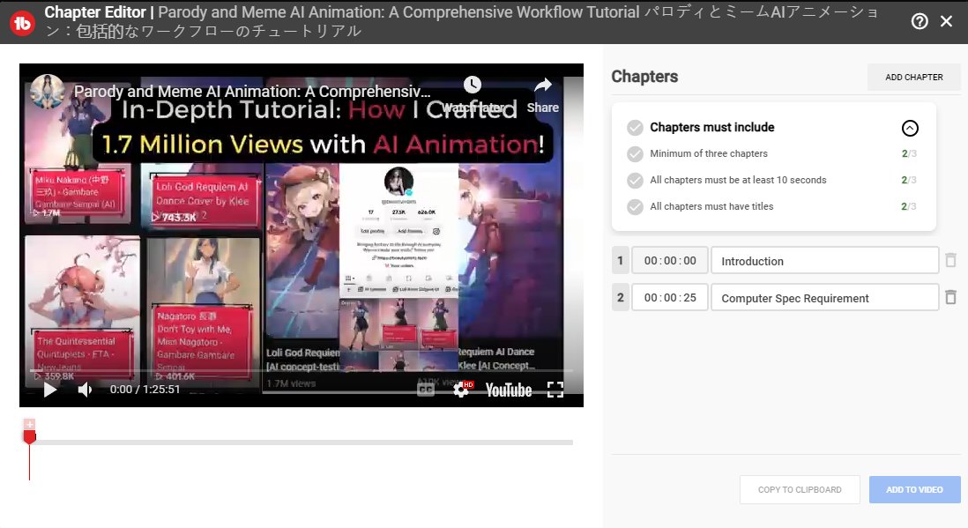This screenshot has height=528, width=968.
Task: Click 'All chapters must have titles' text
Action: 711,207
